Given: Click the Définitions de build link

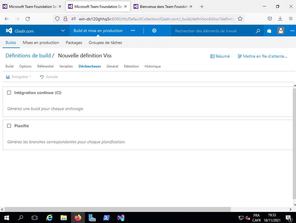Looking at the screenshot, I should 28,56.
